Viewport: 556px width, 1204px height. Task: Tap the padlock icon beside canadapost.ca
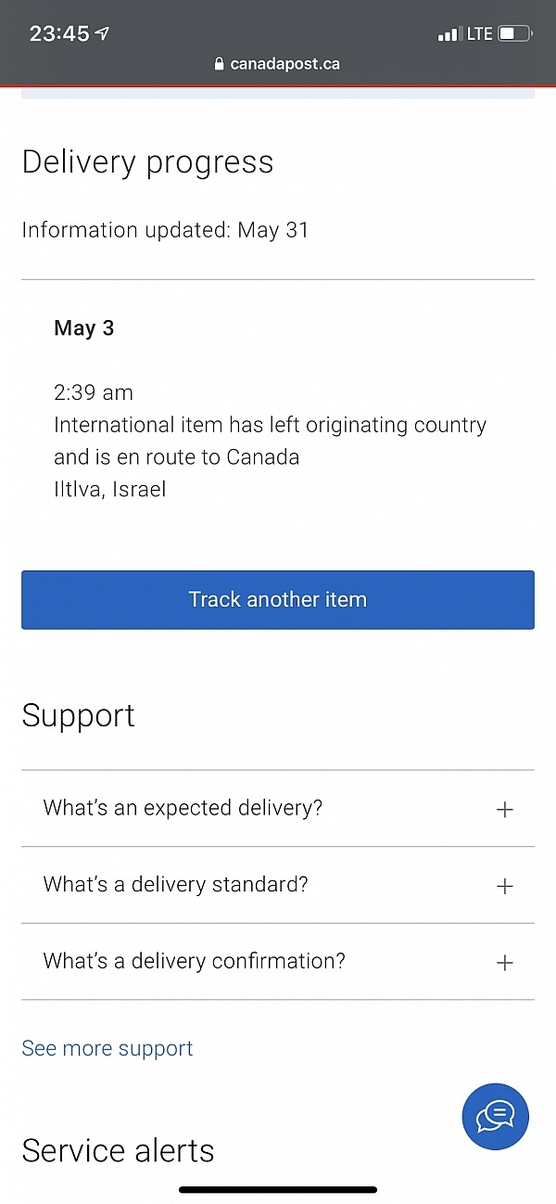coord(220,64)
